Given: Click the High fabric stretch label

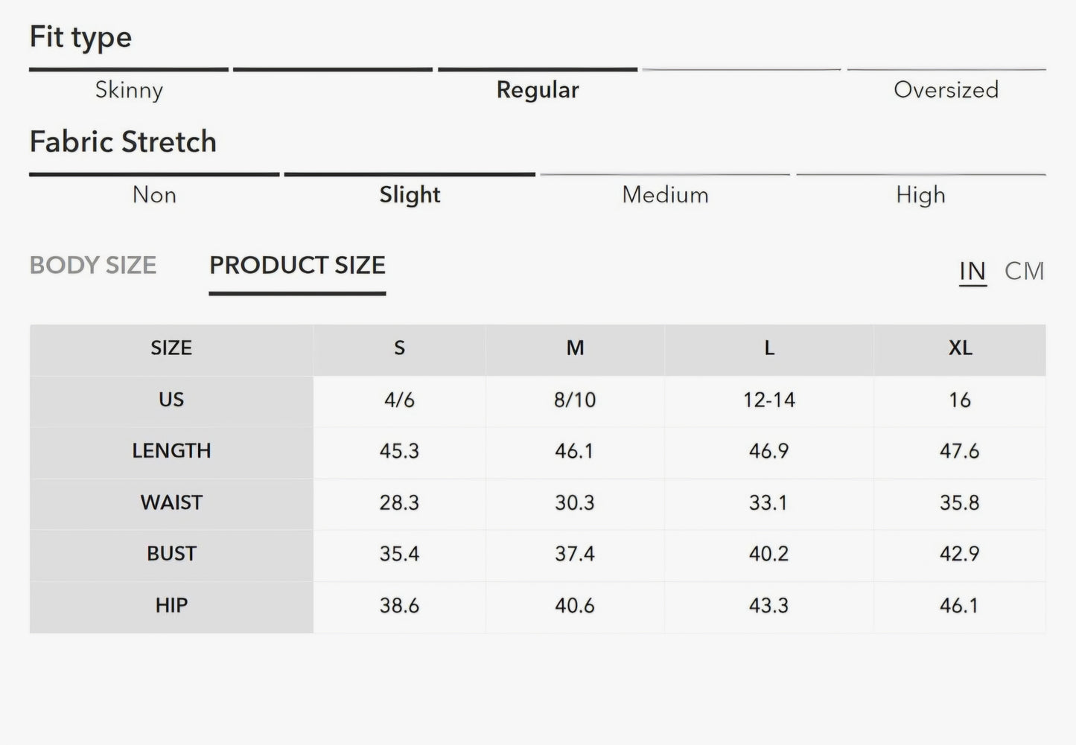Looking at the screenshot, I should [920, 195].
